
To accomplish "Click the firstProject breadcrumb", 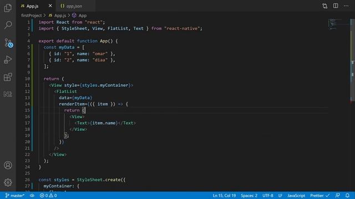I will tap(32, 15).
